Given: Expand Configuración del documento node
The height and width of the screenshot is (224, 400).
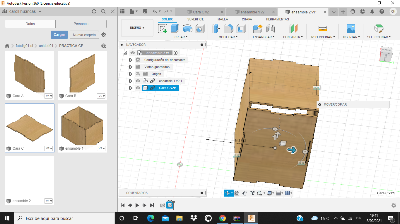Looking at the screenshot, I should point(131,60).
